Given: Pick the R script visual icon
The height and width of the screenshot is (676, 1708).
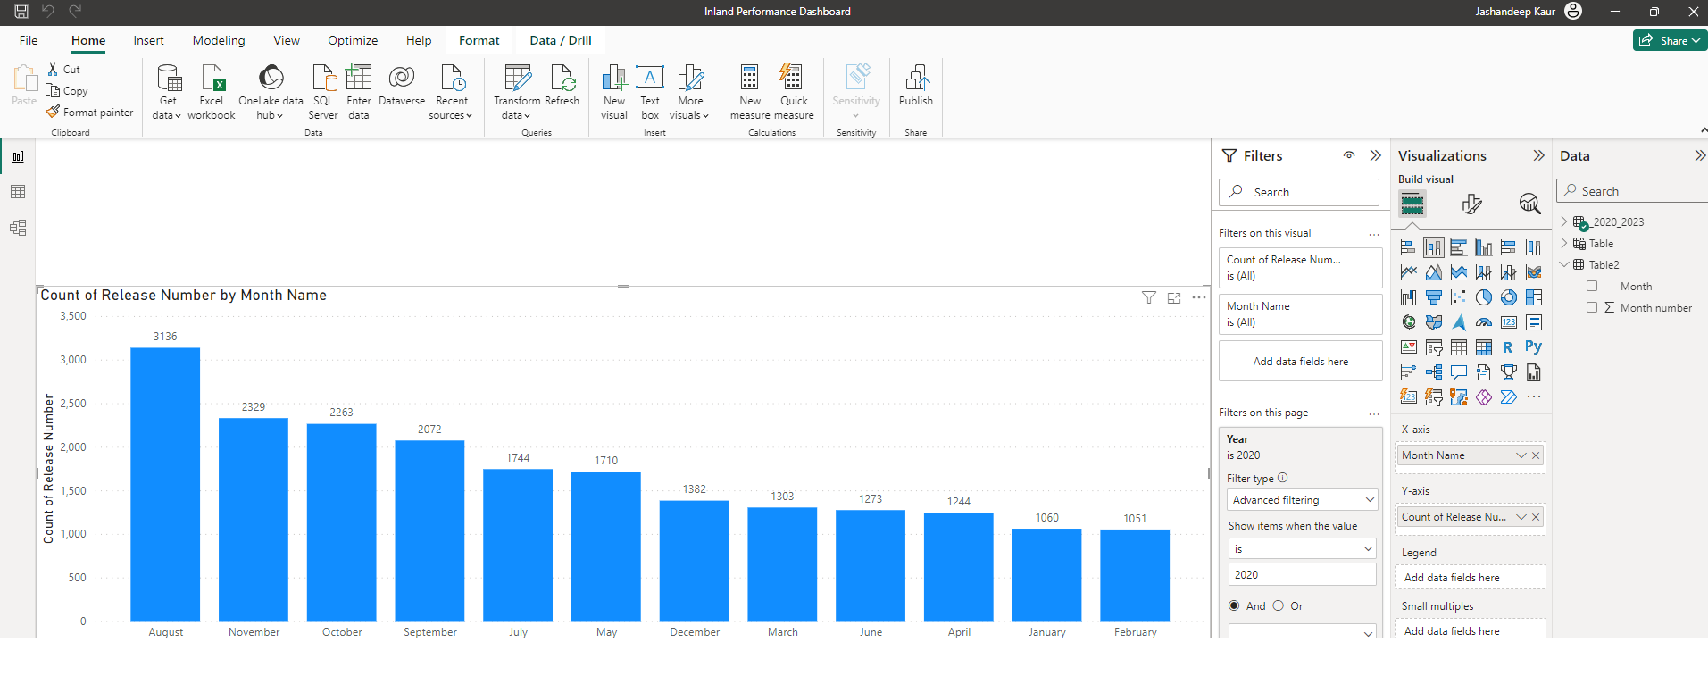Looking at the screenshot, I should (1509, 347).
